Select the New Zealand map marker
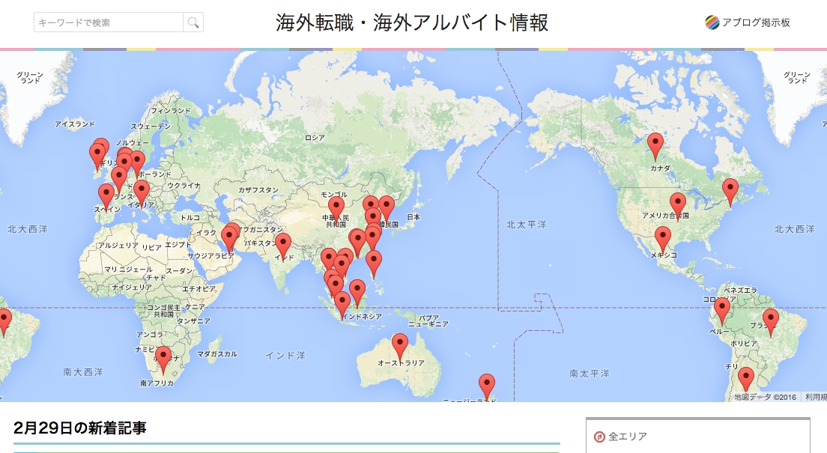This screenshot has width=827, height=453. [x=487, y=383]
